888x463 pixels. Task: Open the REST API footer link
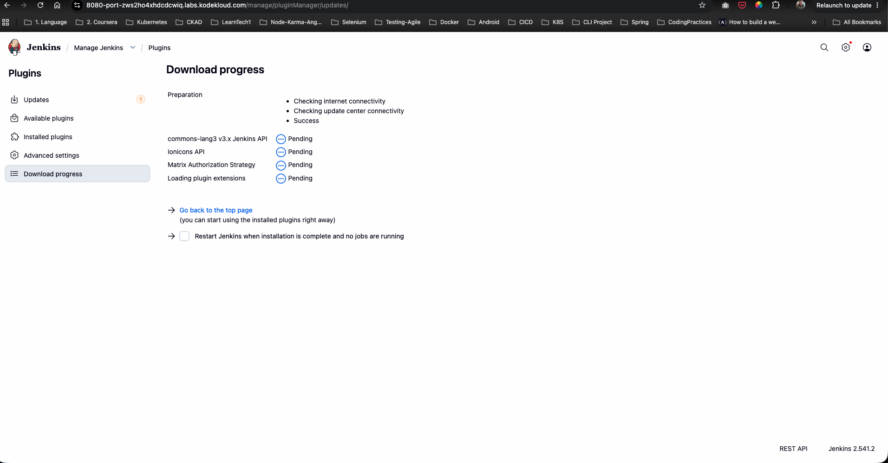point(793,449)
